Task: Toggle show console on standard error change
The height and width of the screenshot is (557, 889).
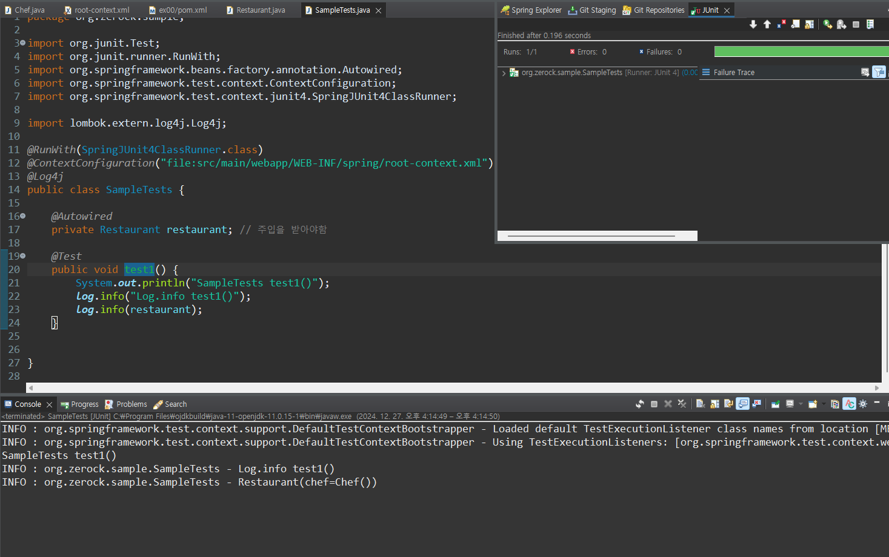Action: [756, 404]
